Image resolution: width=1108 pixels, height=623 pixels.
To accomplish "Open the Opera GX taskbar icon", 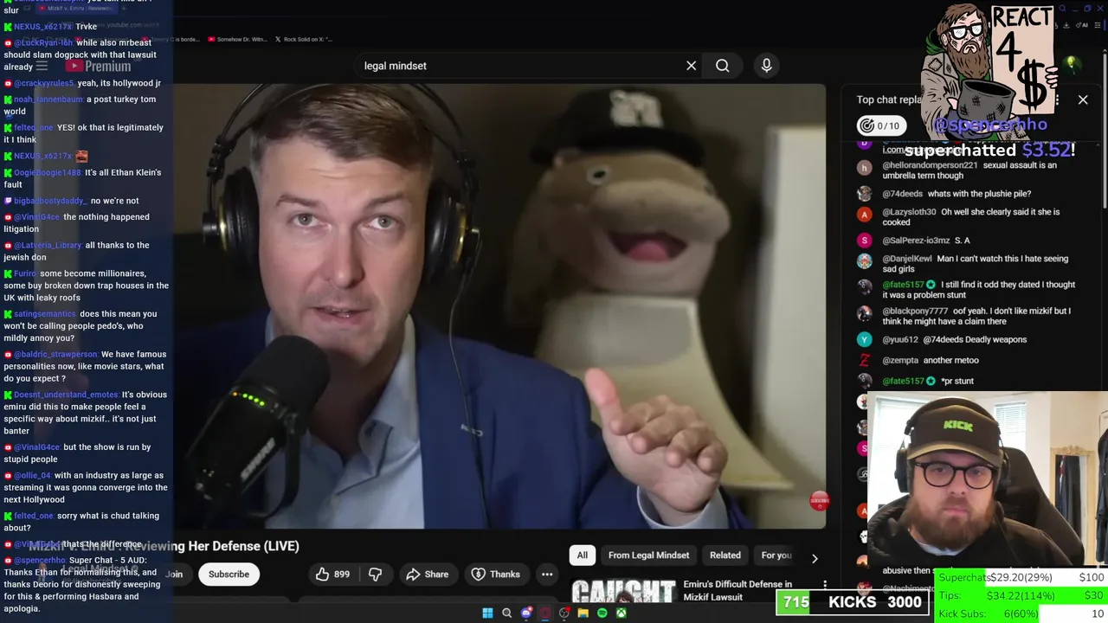I will pyautogui.click(x=544, y=613).
